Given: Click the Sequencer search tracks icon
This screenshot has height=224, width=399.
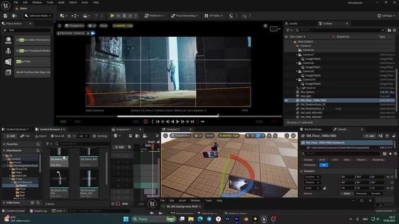Looking at the screenshot, I should click(x=130, y=147).
